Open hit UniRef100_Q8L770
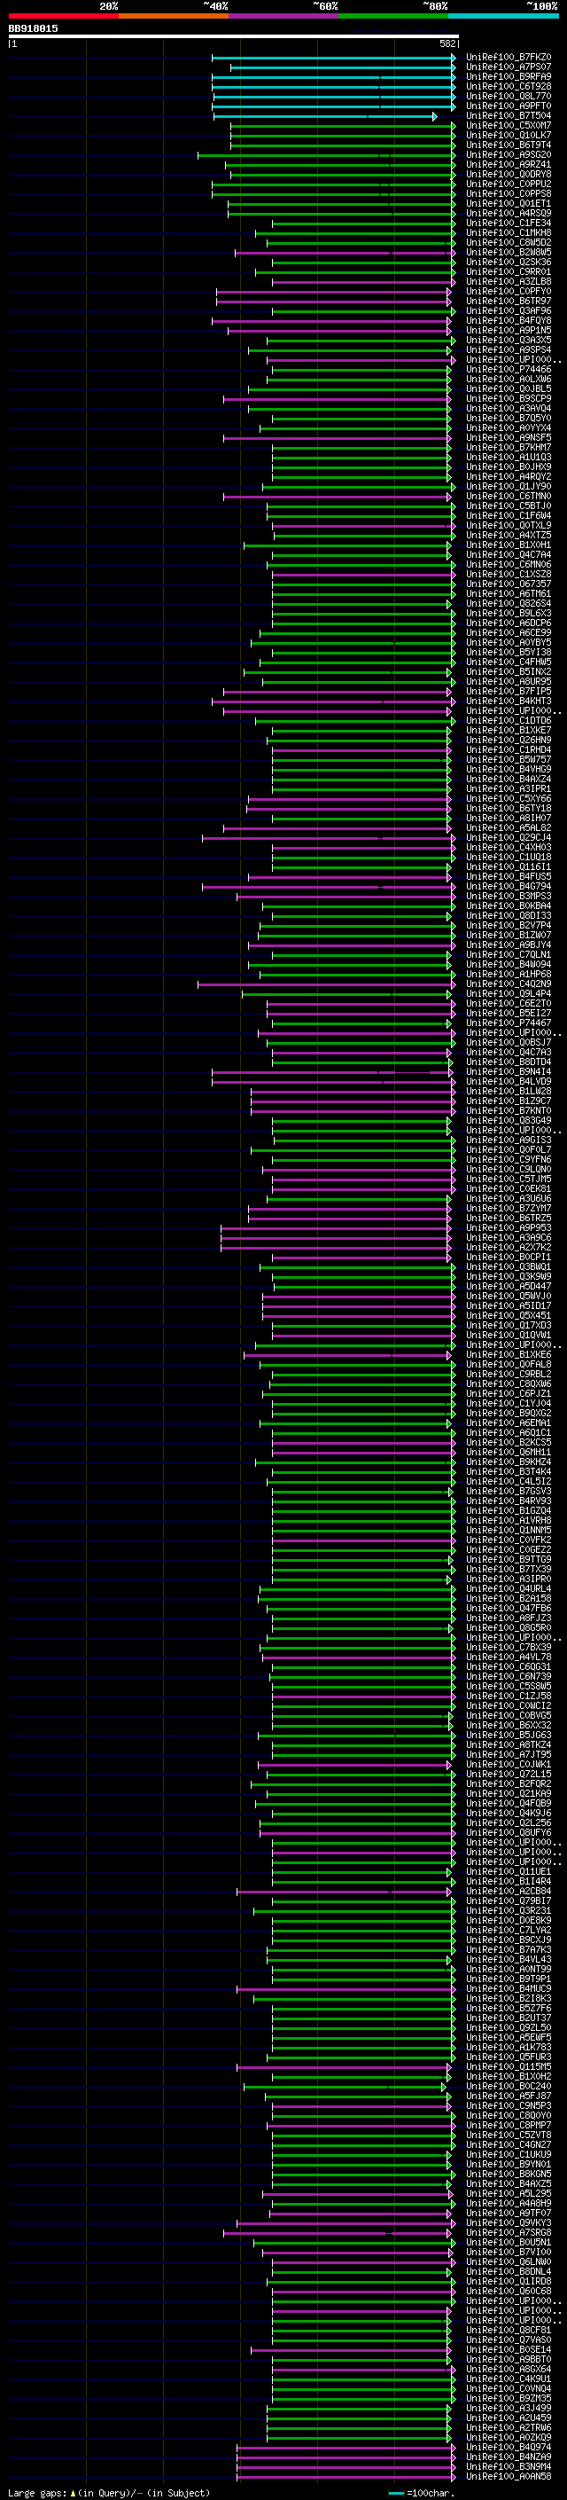 pyautogui.click(x=508, y=96)
